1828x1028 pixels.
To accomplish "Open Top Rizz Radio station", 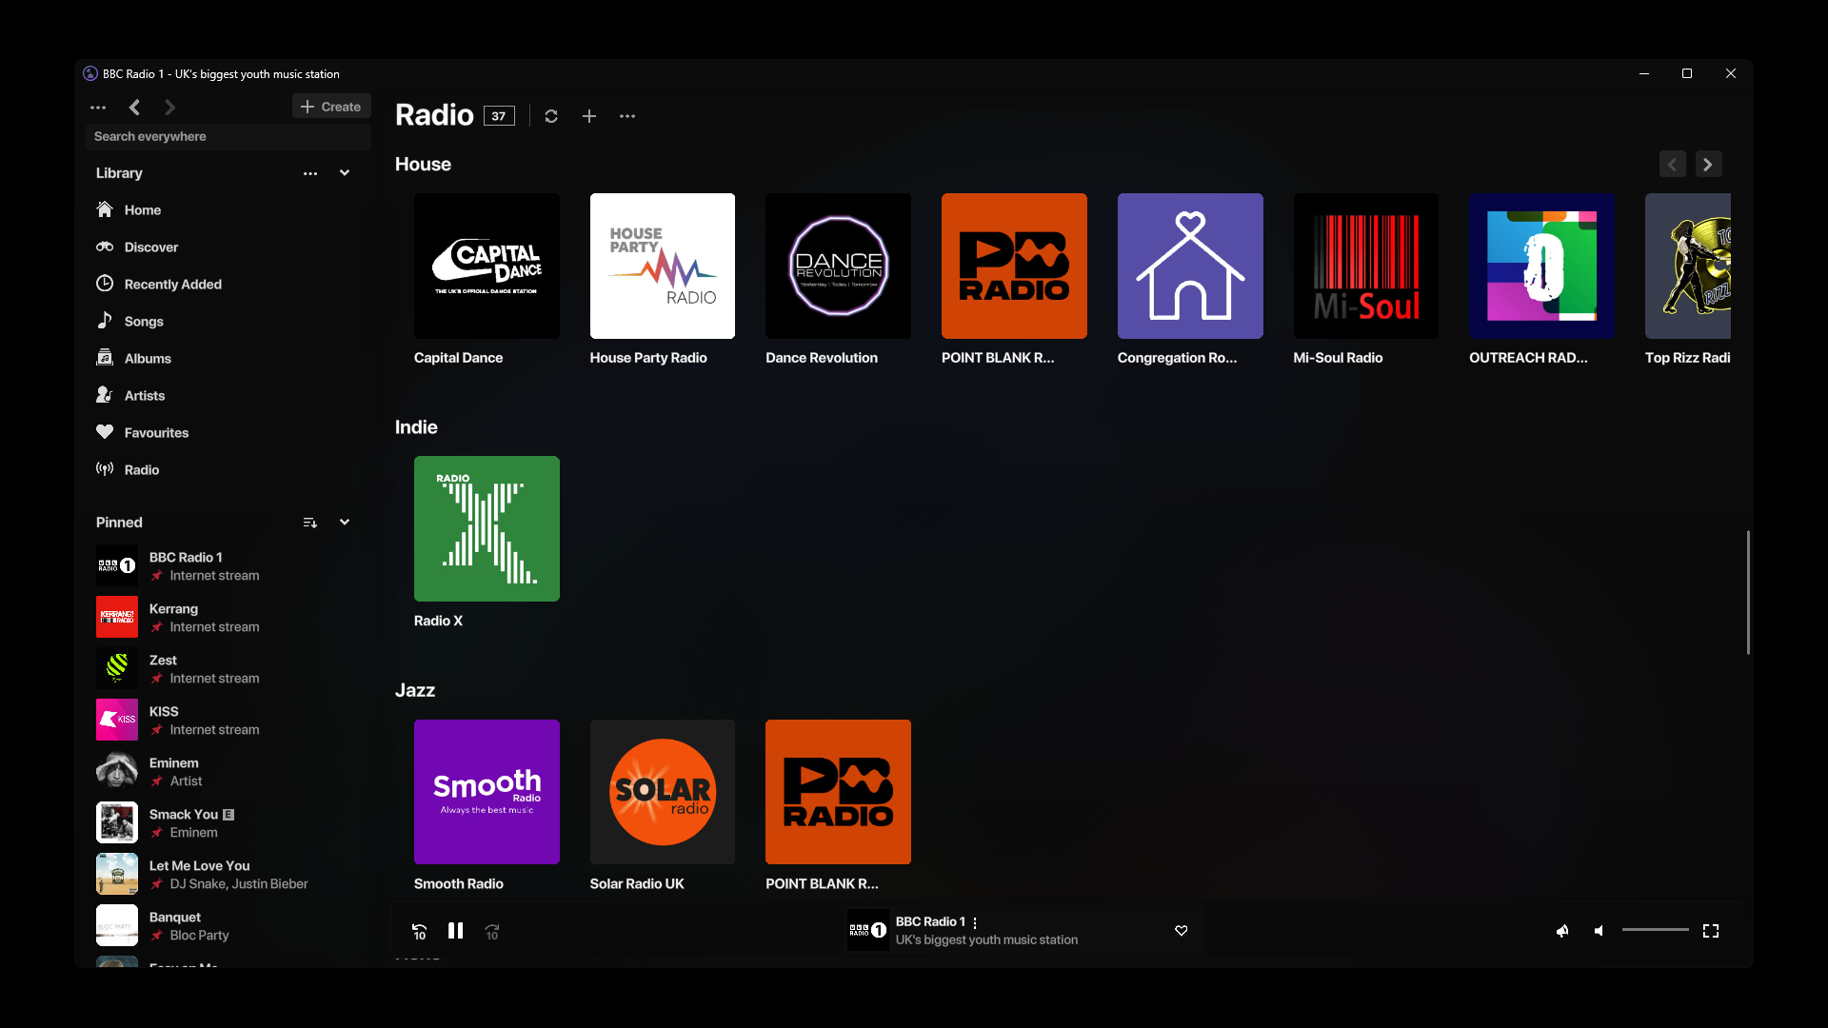I will [x=1688, y=266].
